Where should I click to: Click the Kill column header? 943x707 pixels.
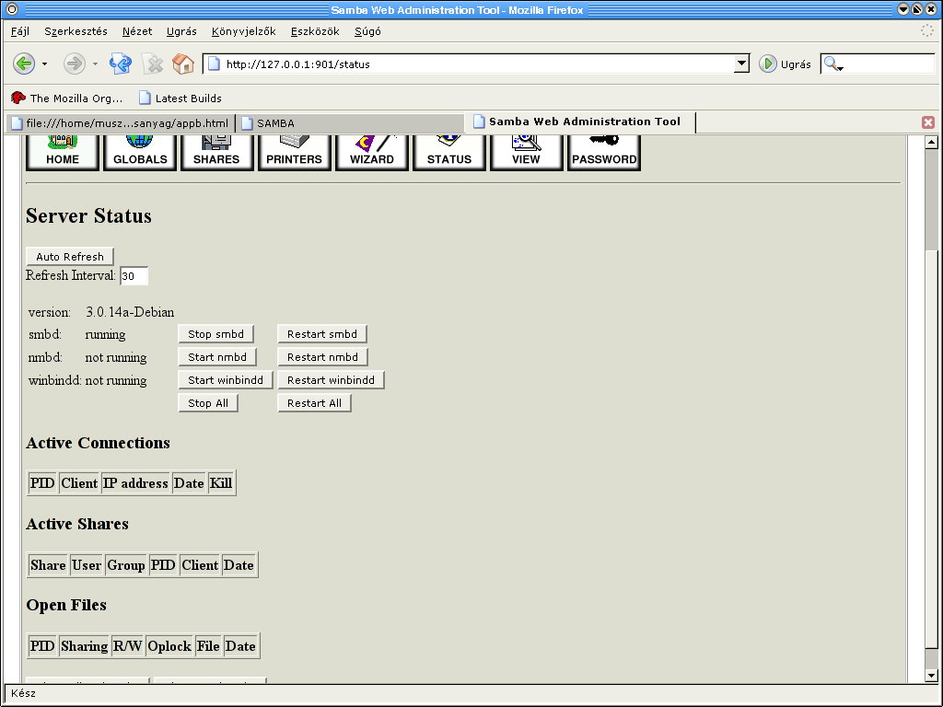(x=221, y=483)
